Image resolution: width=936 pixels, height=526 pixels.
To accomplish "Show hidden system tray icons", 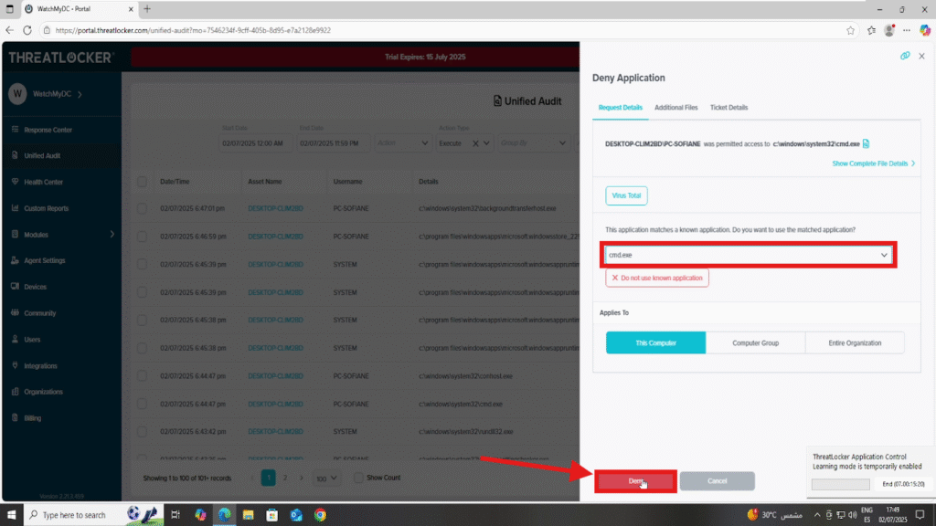I will click(x=817, y=515).
